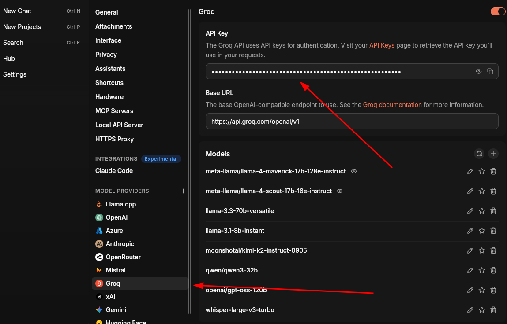Star the llama-3.1-8b-instant model
Screen dimensions: 507x324
click(x=482, y=231)
